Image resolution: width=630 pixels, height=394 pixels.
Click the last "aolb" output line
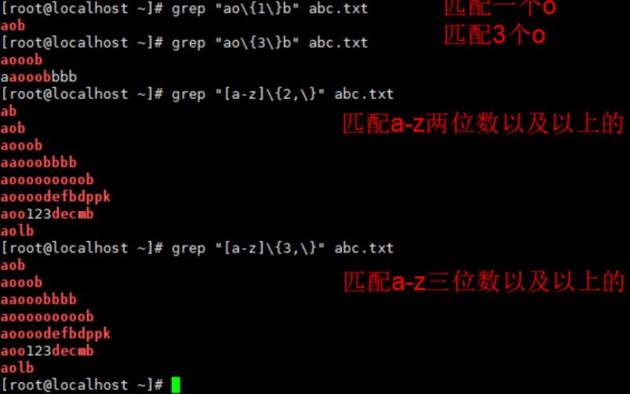click(17, 367)
